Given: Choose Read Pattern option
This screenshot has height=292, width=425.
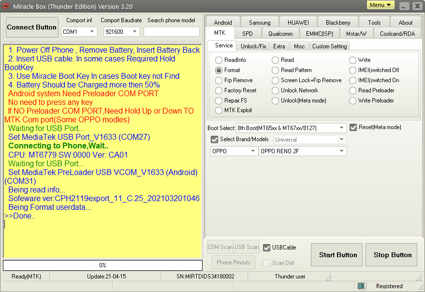Looking at the screenshot, I should click(292, 70).
